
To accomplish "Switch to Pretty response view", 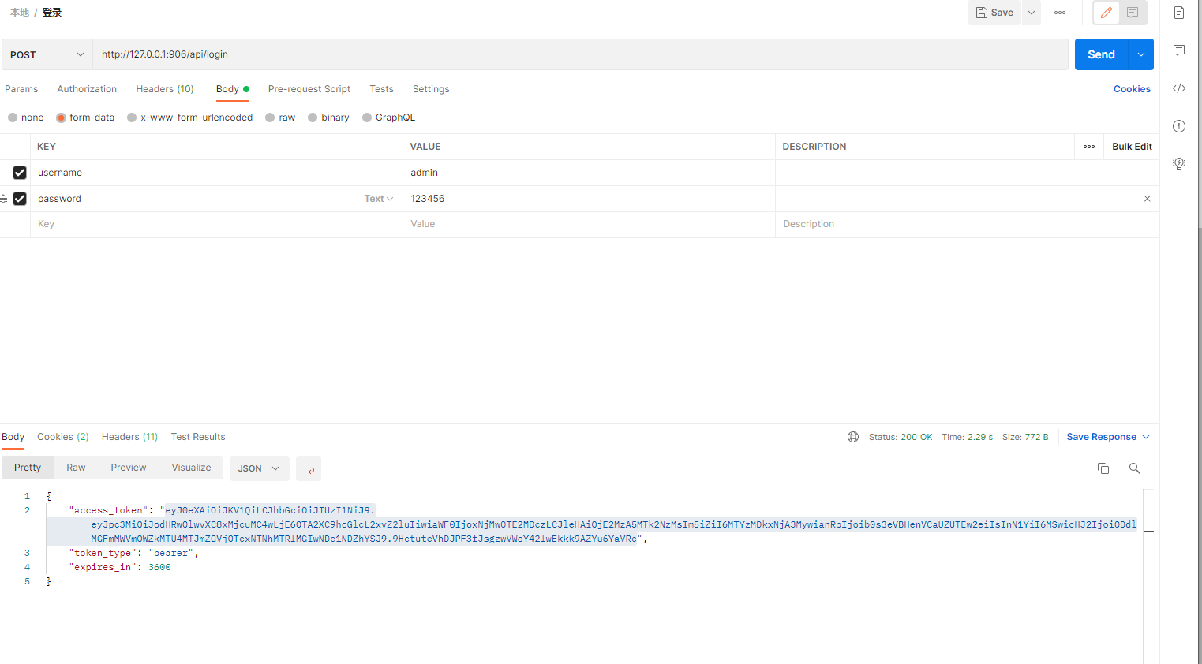I will coord(28,468).
